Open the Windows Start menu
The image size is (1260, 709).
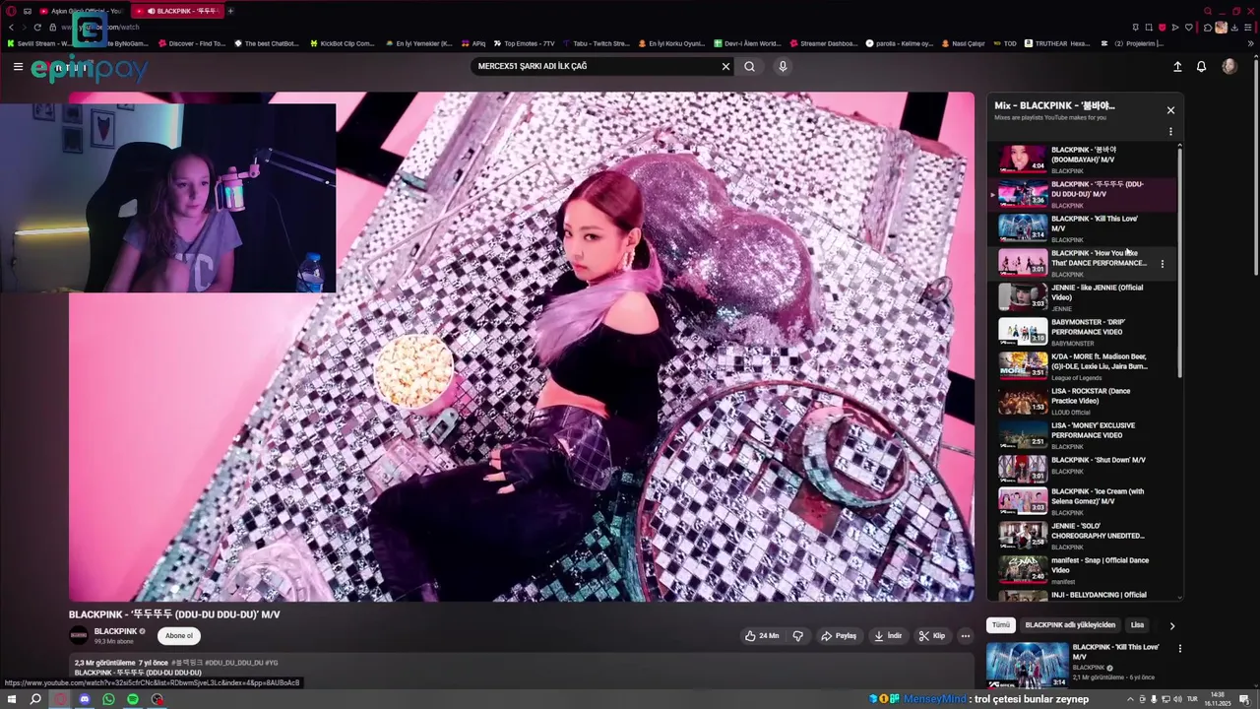10,699
